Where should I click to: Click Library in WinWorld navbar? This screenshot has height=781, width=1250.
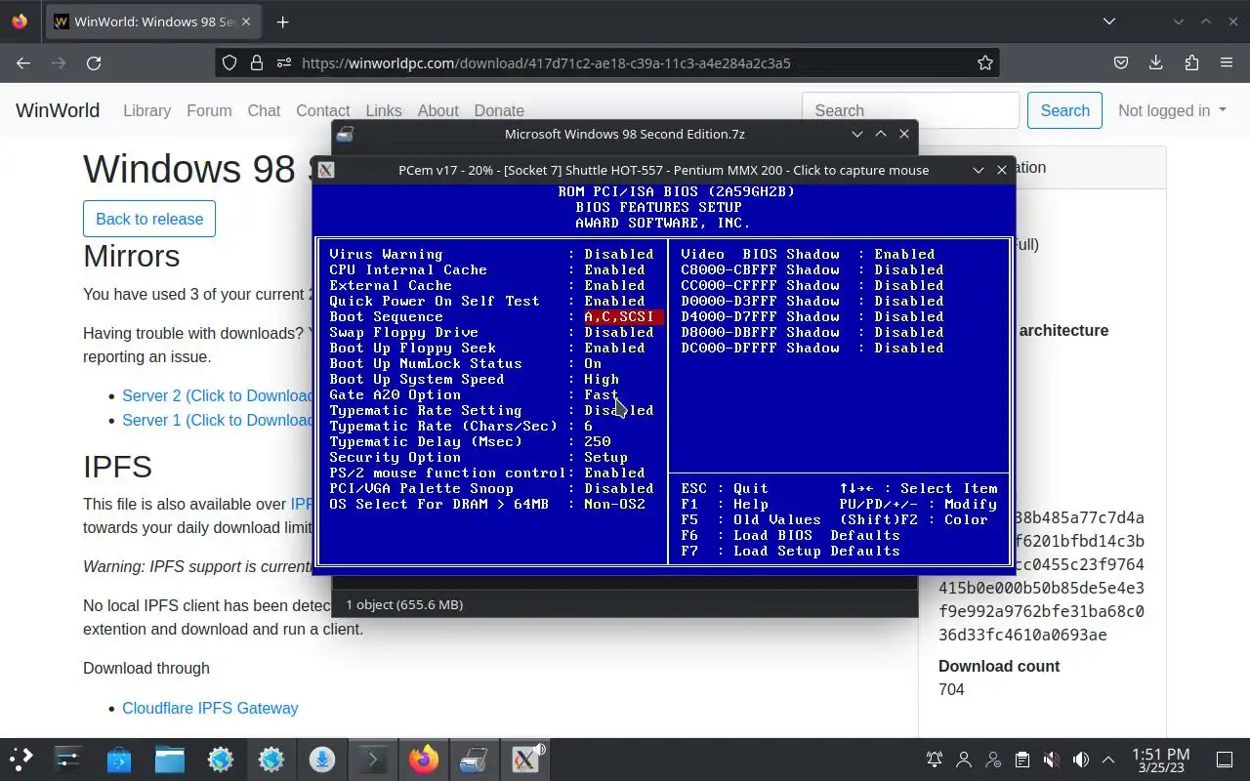tap(146, 110)
